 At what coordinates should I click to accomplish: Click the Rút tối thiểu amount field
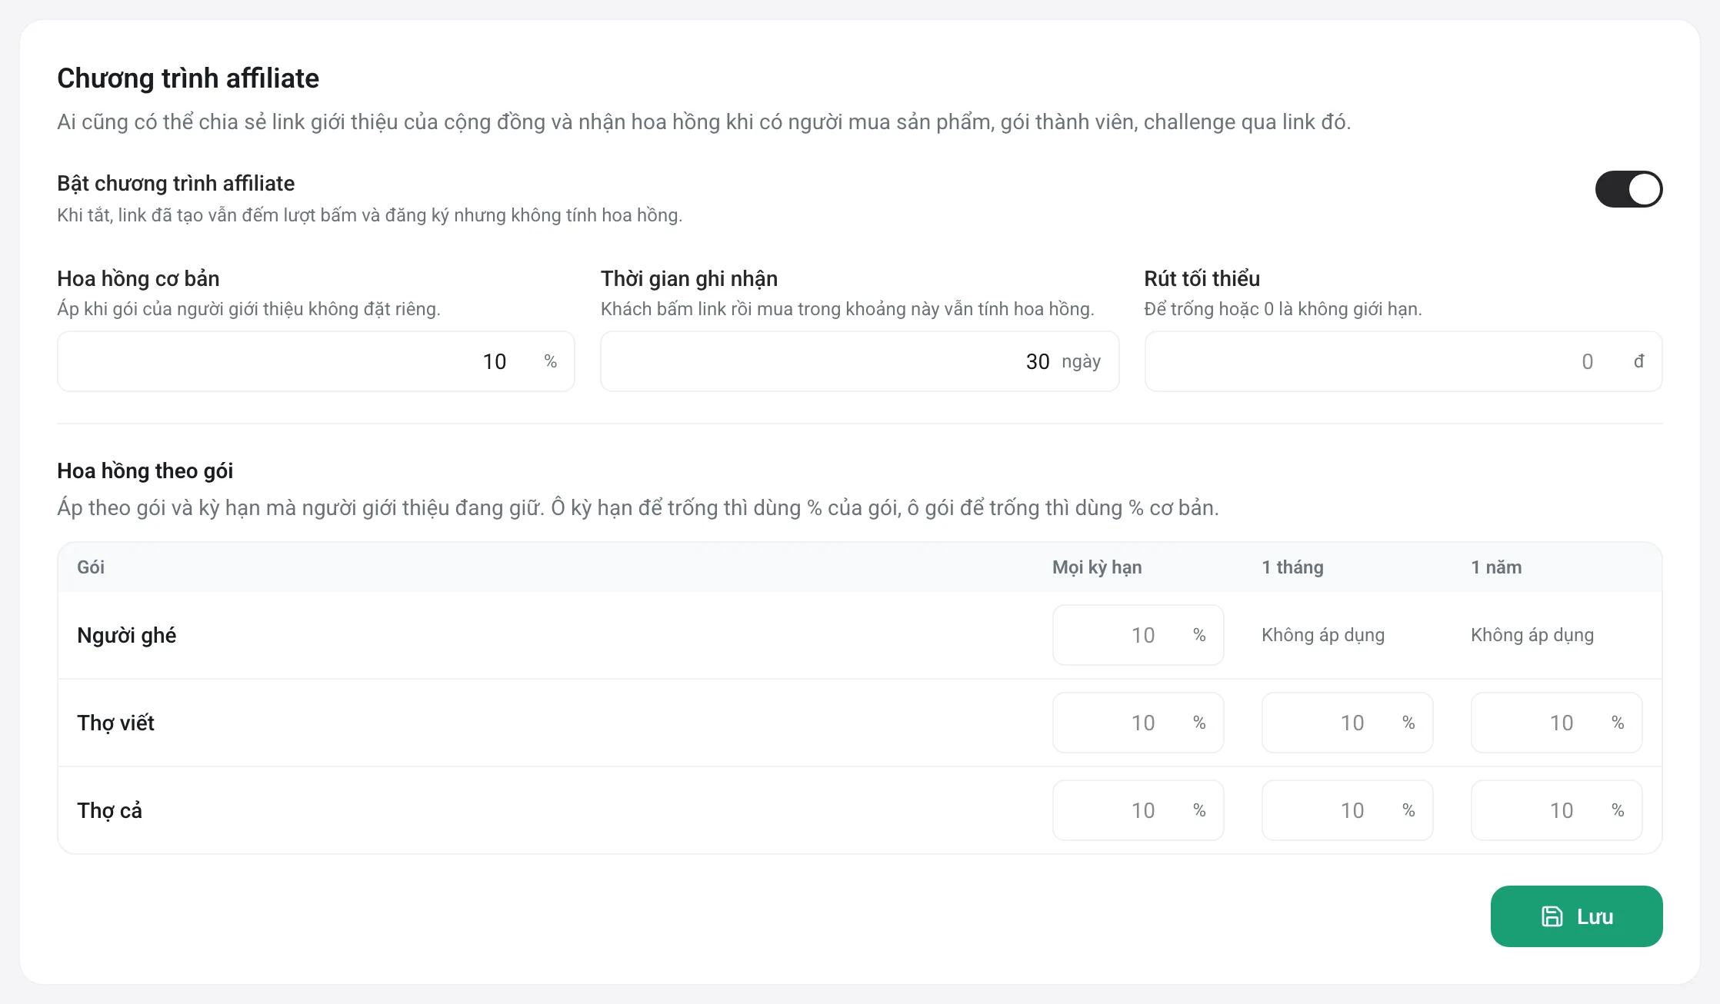click(x=1403, y=361)
